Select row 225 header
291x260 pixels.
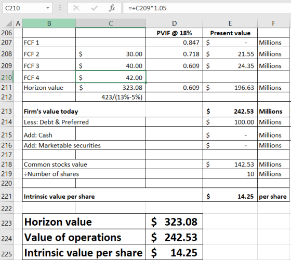coord(6,254)
